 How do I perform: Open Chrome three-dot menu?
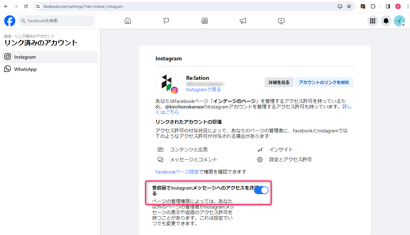point(408,6)
